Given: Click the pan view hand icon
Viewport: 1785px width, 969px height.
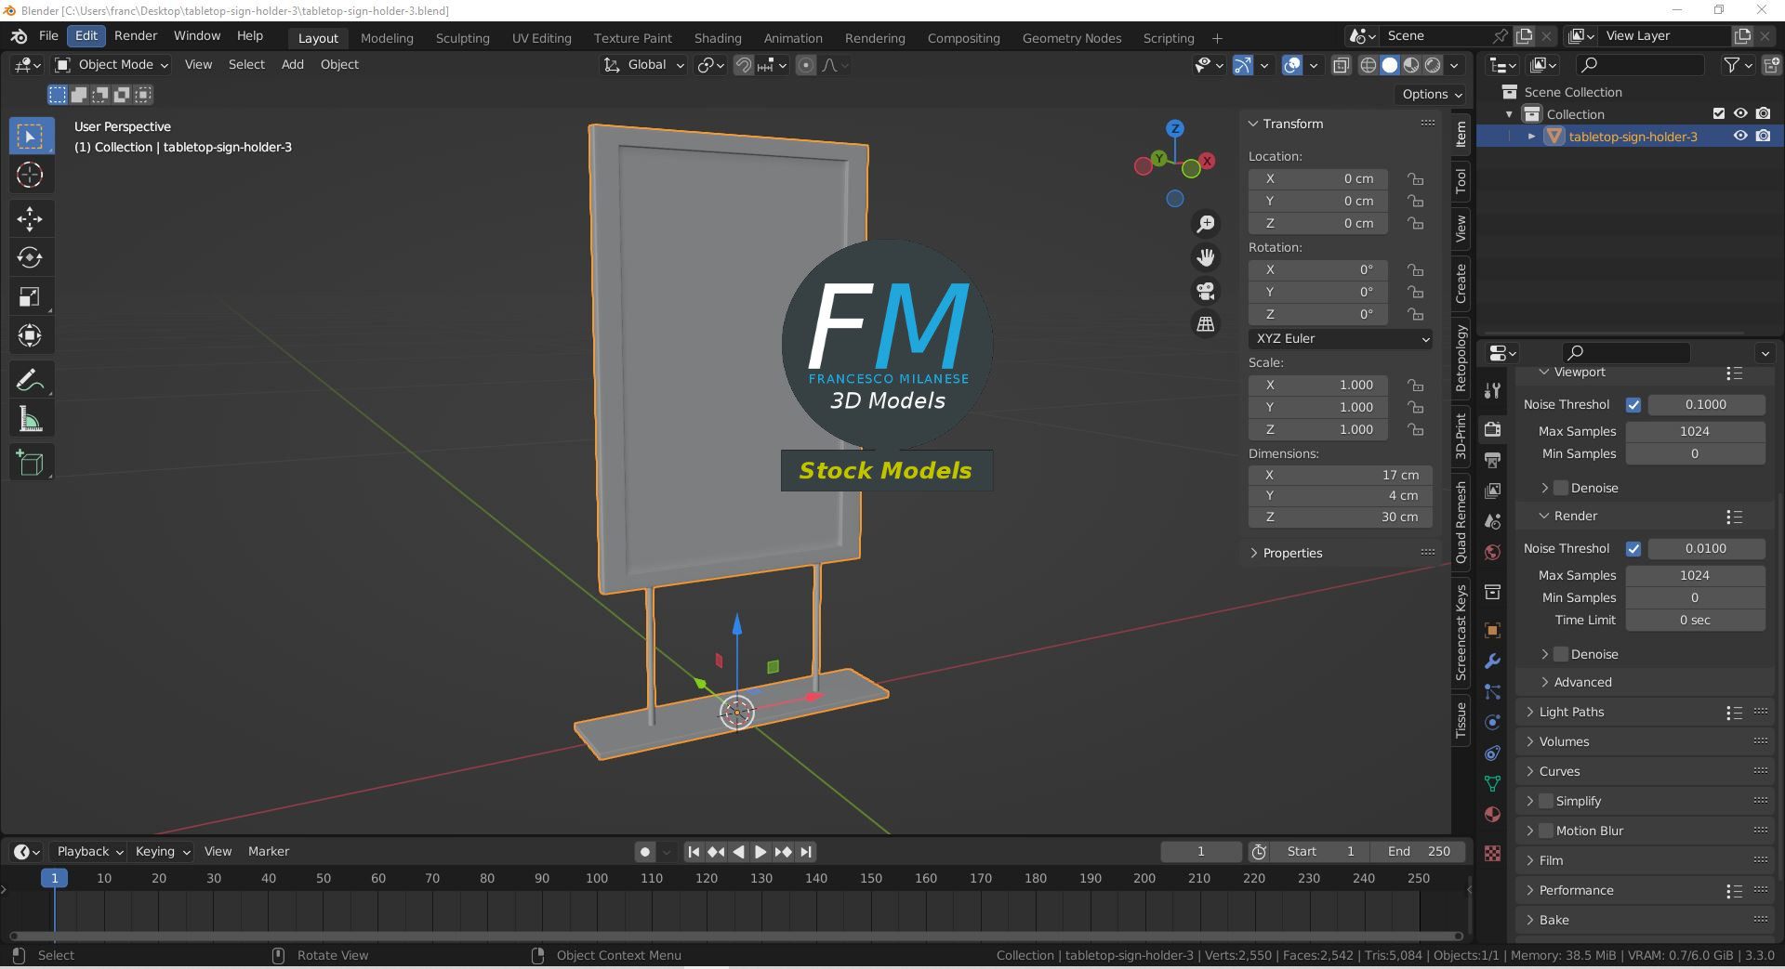Looking at the screenshot, I should [1206, 257].
